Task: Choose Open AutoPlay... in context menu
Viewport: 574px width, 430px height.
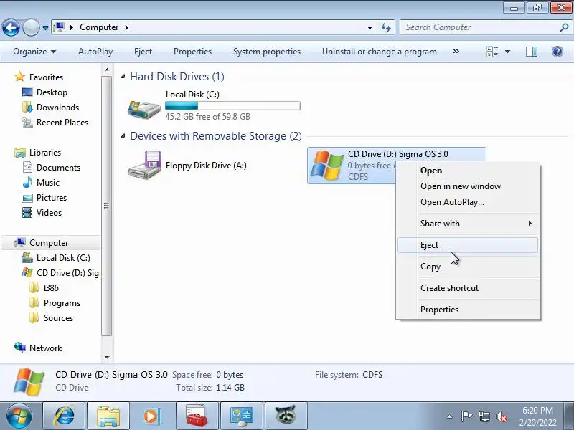Action: click(452, 202)
